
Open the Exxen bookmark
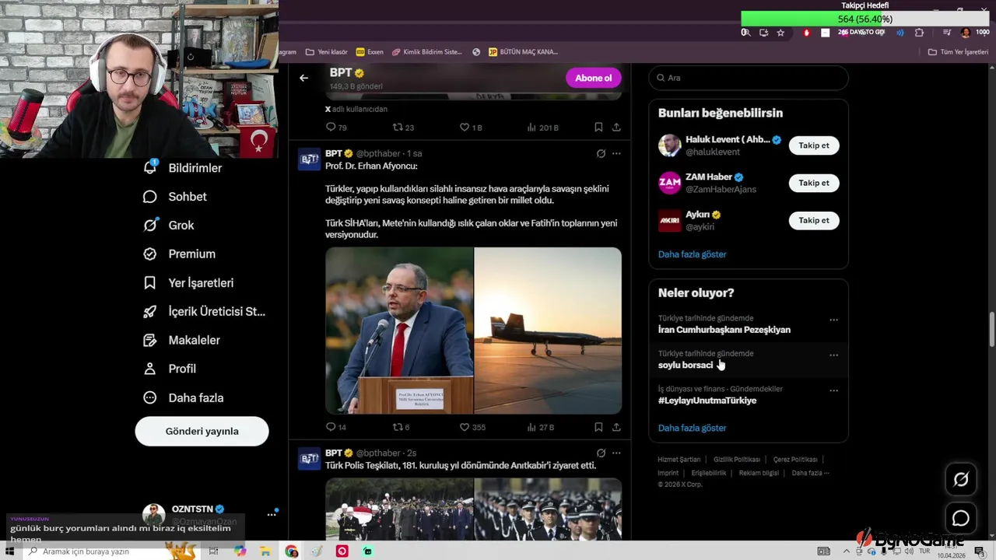click(x=370, y=52)
